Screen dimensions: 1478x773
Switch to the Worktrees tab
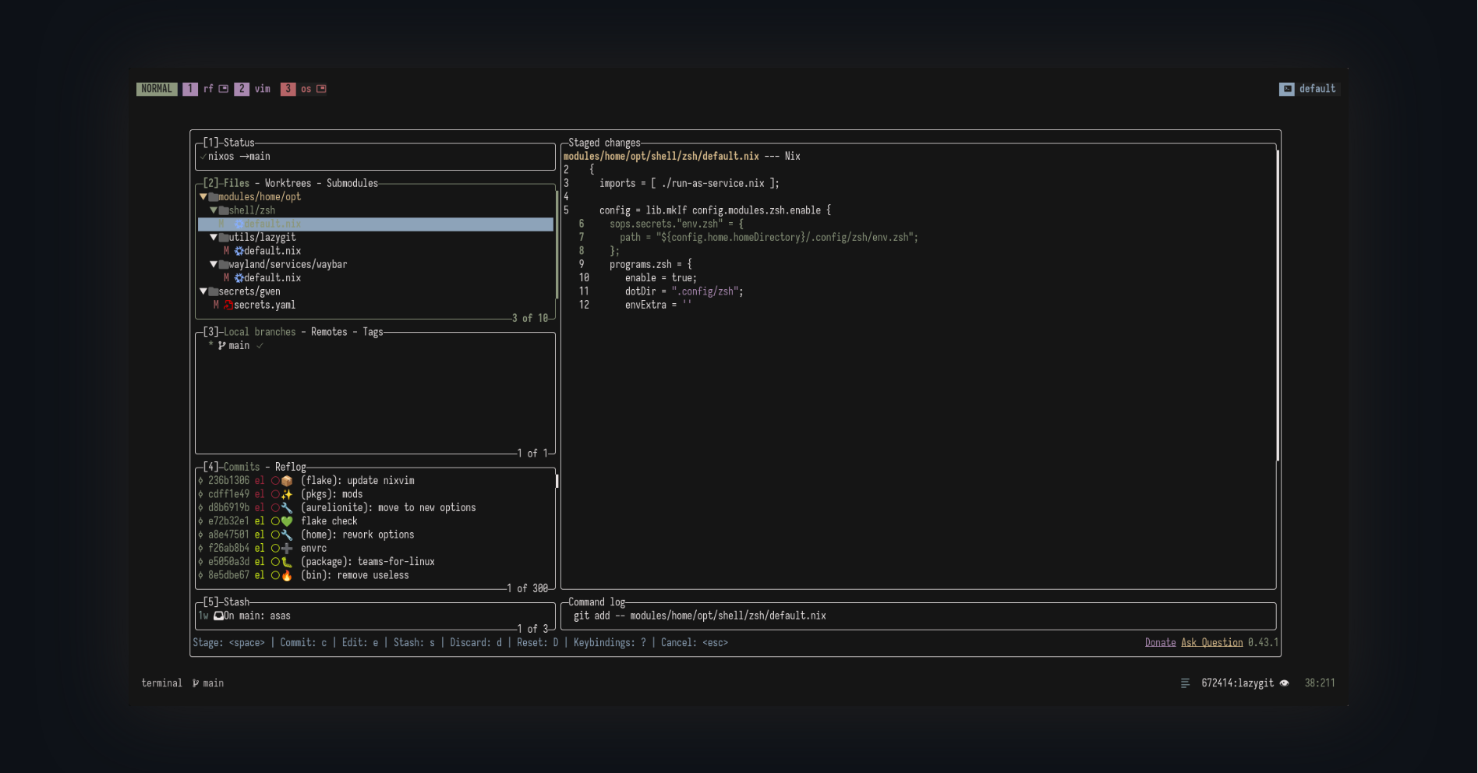pos(288,183)
